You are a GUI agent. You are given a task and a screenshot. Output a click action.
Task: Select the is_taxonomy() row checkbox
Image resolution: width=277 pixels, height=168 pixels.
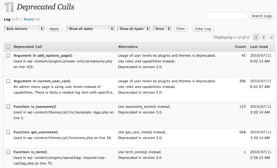8,107
